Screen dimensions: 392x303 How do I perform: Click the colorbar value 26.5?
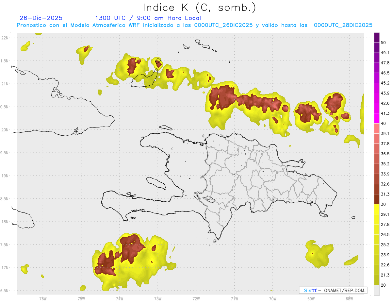click(385, 234)
